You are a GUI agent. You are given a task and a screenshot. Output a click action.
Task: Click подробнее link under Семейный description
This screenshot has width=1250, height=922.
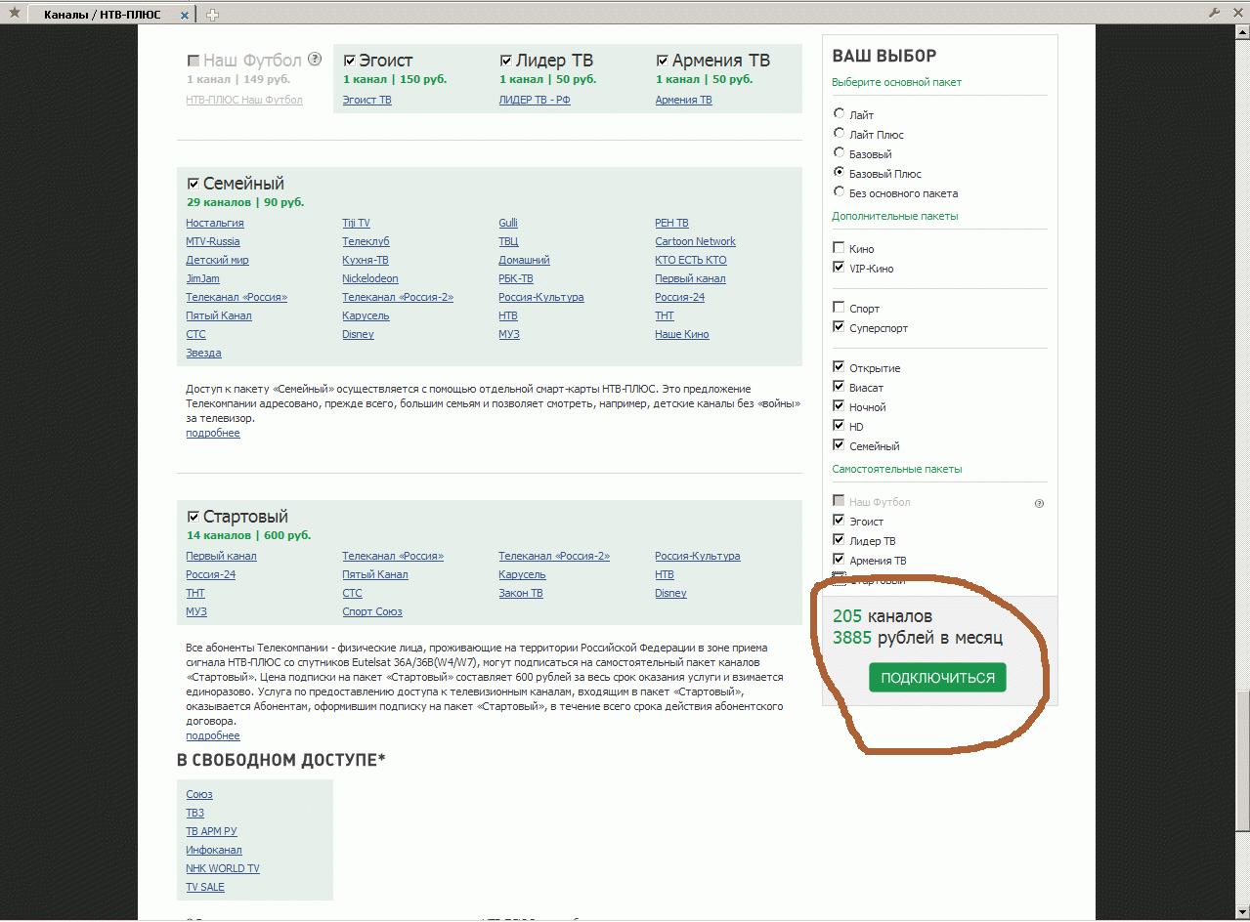tap(213, 433)
